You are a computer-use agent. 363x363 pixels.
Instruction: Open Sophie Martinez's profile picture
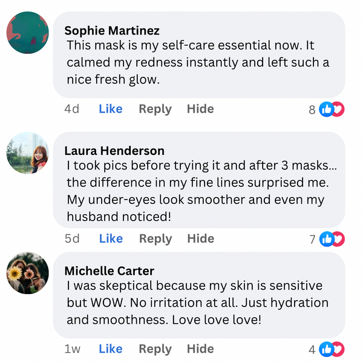point(27,33)
